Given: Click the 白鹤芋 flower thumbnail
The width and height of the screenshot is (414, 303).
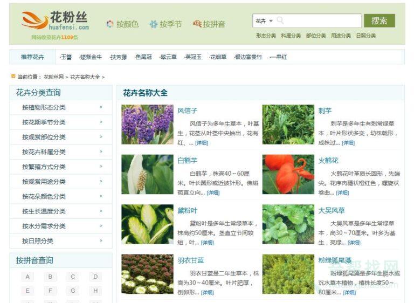Looking at the screenshot, I should point(147,174).
